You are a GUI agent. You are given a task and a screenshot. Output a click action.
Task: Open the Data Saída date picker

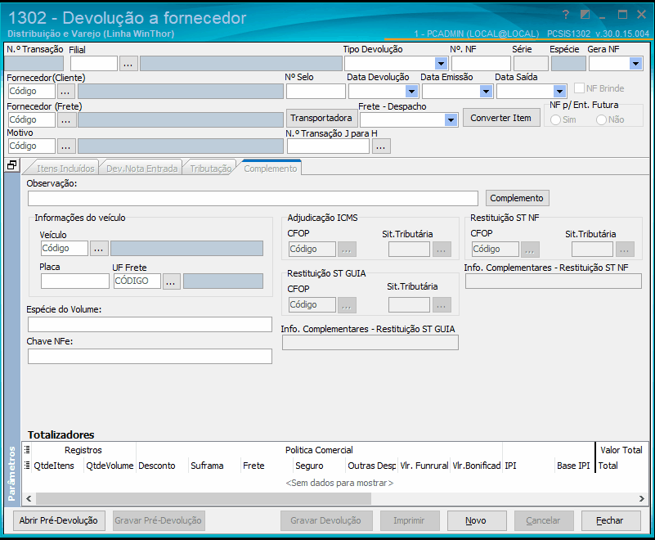pos(559,91)
